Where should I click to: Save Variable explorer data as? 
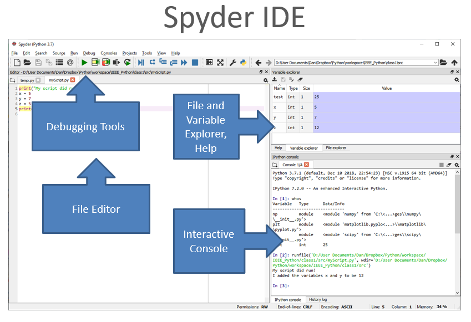(291, 79)
